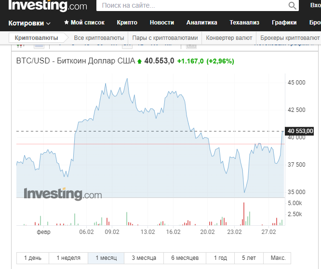Set chart range to 1 день

33,258
